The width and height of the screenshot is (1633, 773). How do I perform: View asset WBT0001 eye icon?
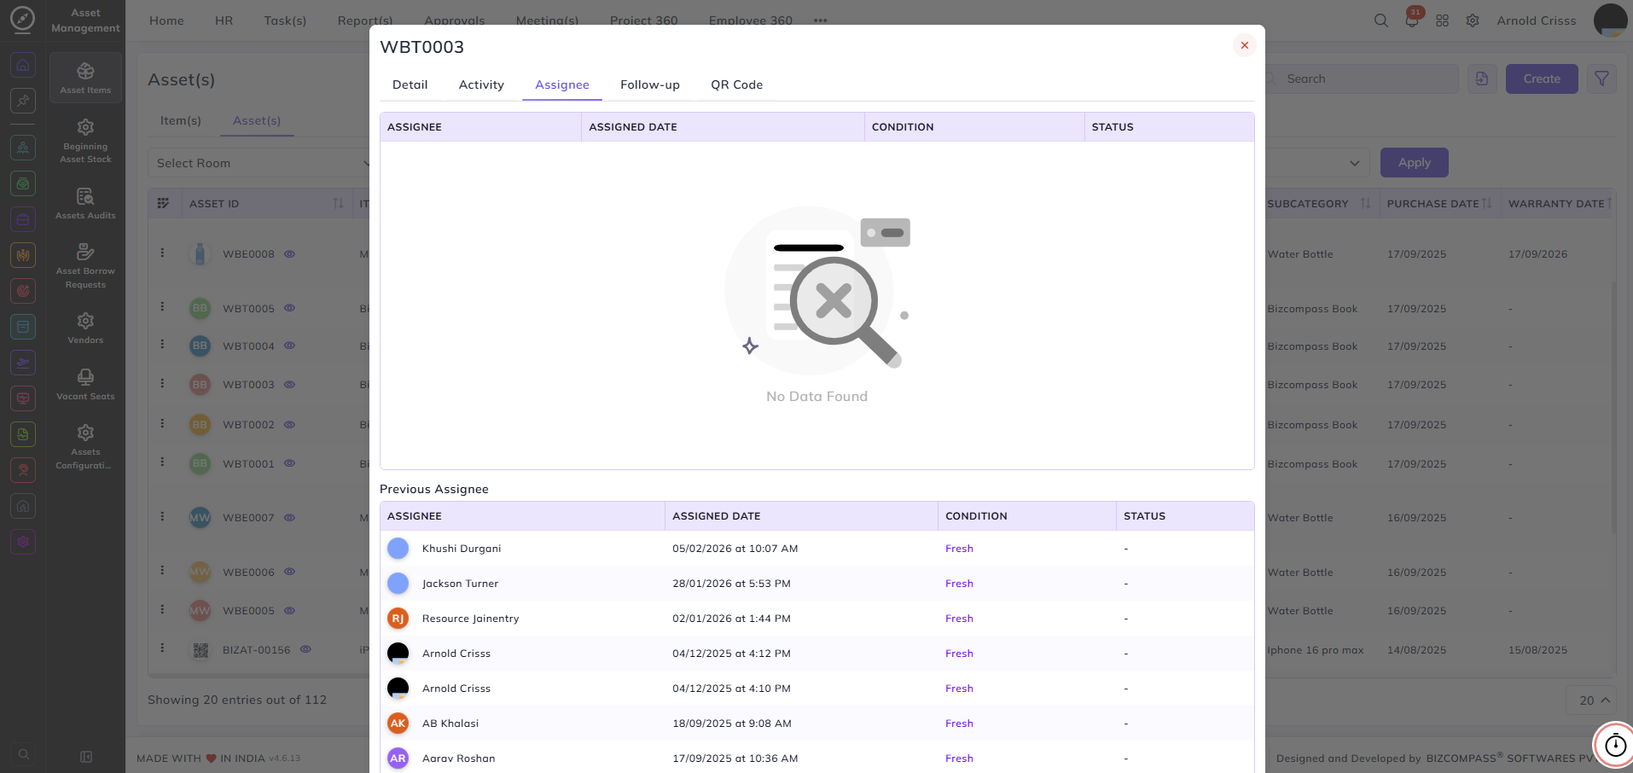click(x=289, y=463)
